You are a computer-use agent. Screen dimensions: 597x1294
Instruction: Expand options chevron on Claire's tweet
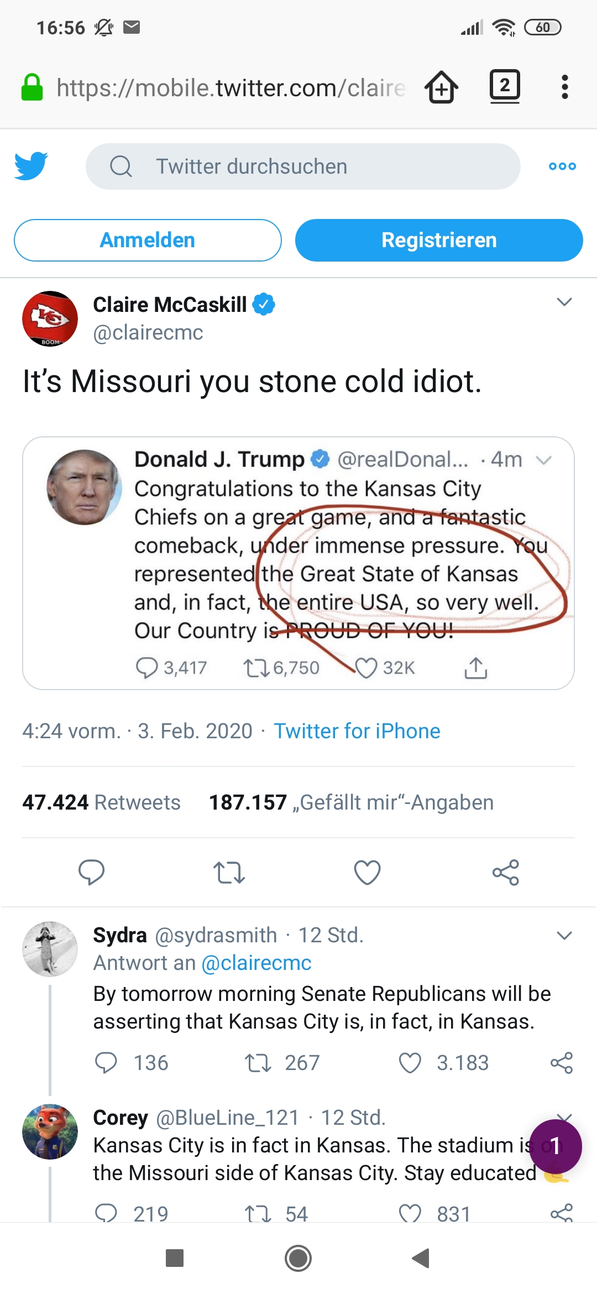[564, 302]
